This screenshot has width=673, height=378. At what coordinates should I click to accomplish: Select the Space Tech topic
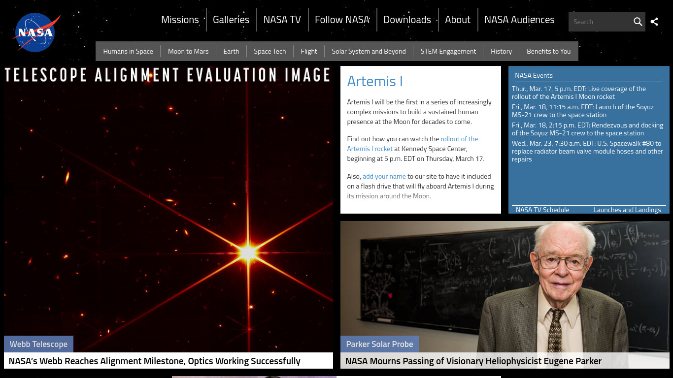click(x=270, y=51)
